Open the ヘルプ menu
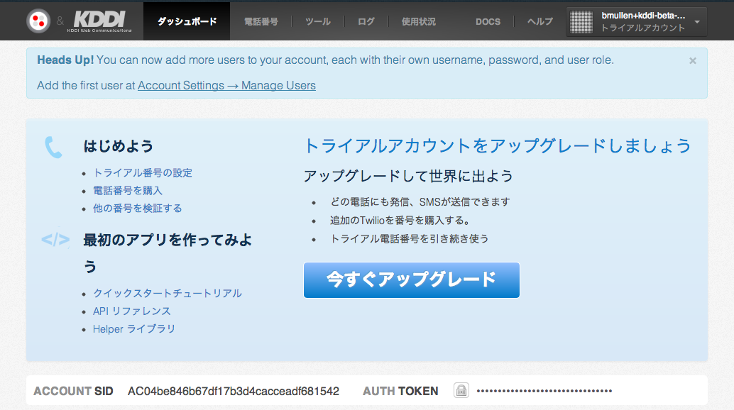The image size is (734, 410). pyautogui.click(x=539, y=21)
